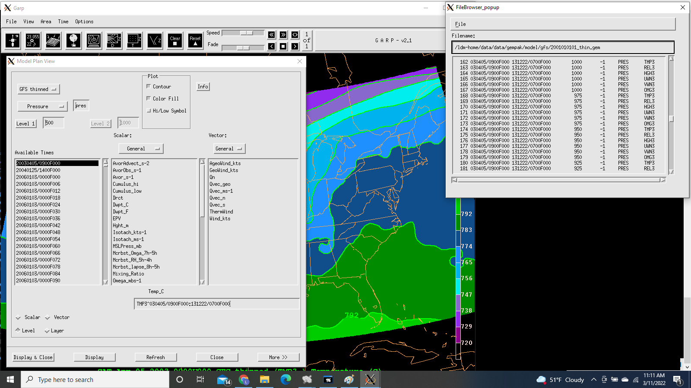
Task: Toggle the Hi/Low Symbol option
Action: (x=149, y=111)
